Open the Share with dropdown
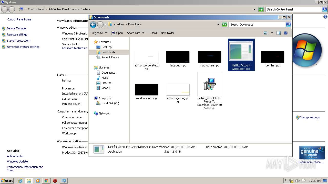The width and height of the screenshot is (328, 184). tap(136, 33)
